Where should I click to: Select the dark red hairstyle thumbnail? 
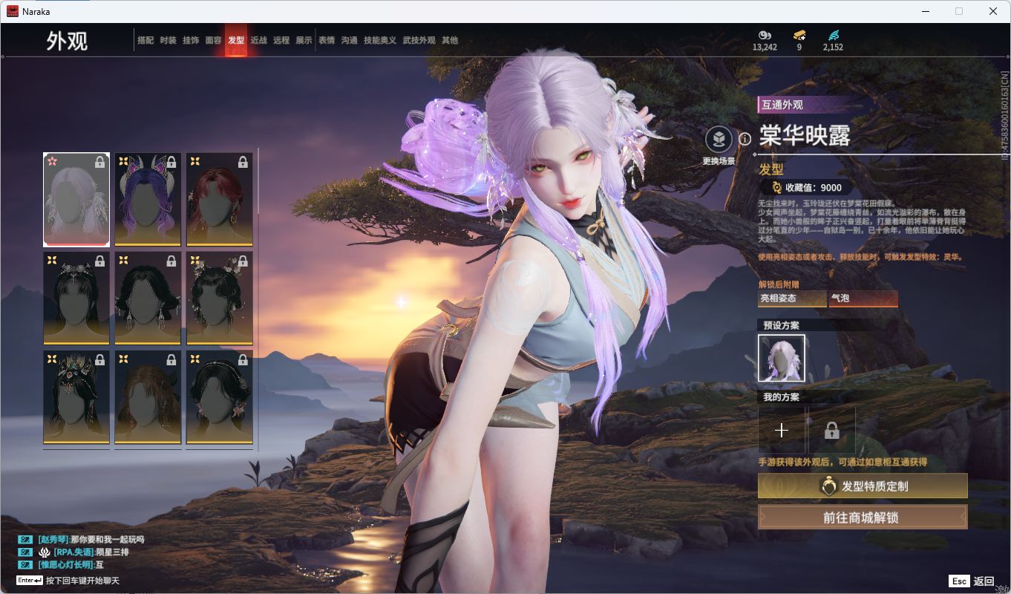(x=220, y=199)
